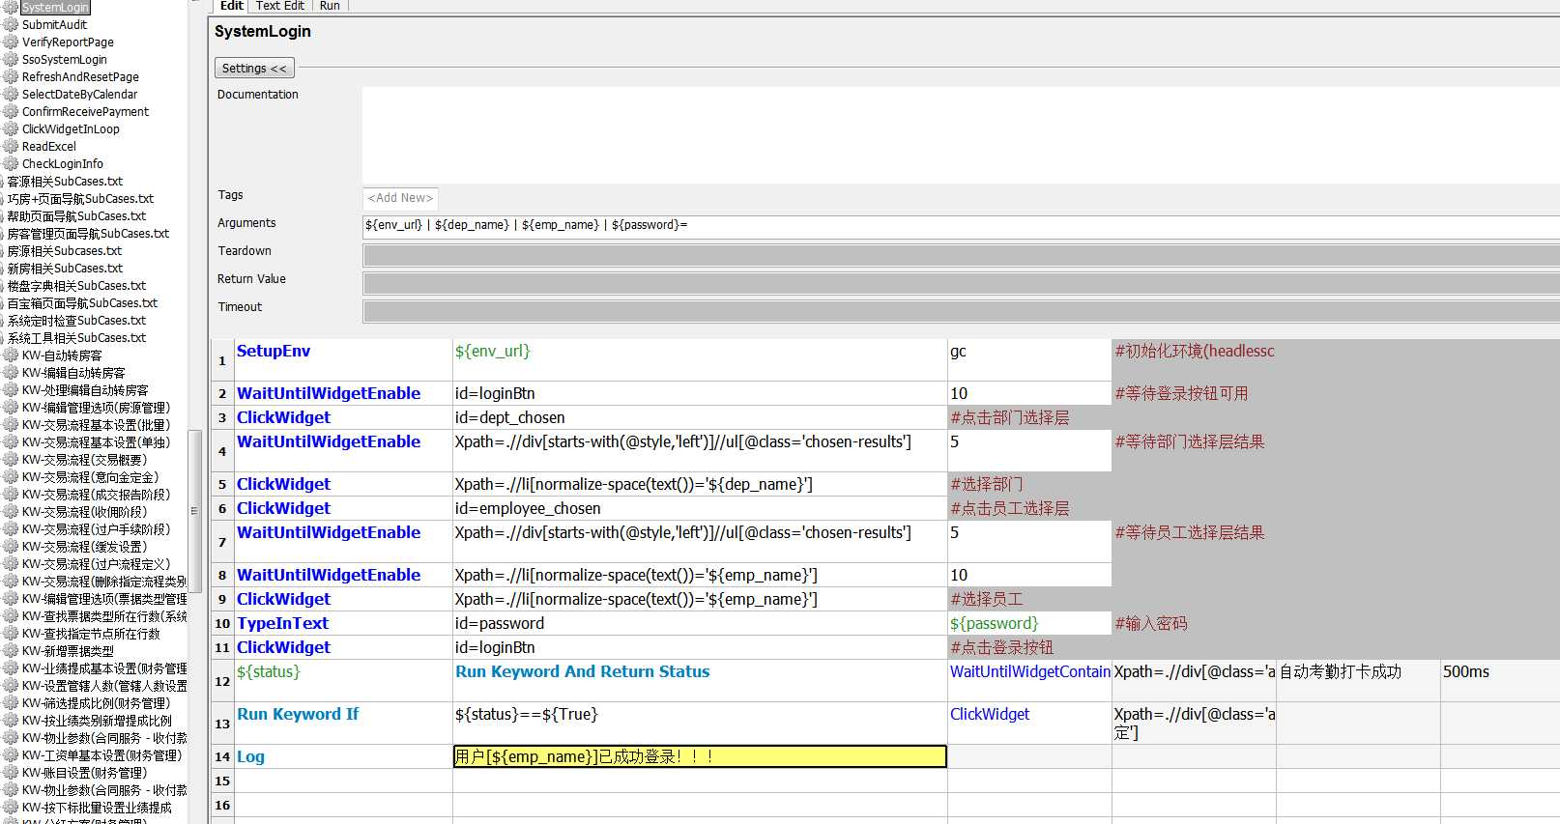This screenshot has height=824, width=1560.
Task: Select the SystemLogin keyword gear icon
Action: point(11,8)
